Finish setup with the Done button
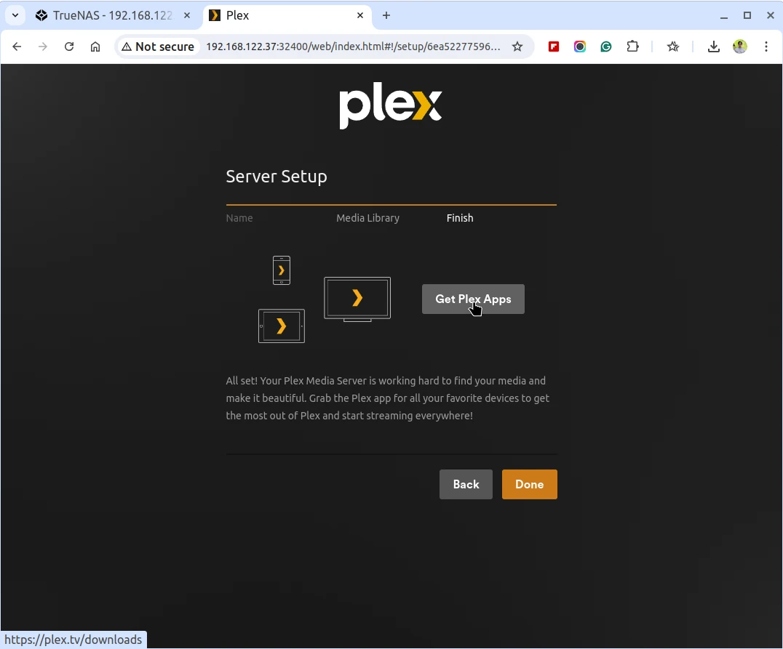The image size is (783, 649). coord(529,484)
